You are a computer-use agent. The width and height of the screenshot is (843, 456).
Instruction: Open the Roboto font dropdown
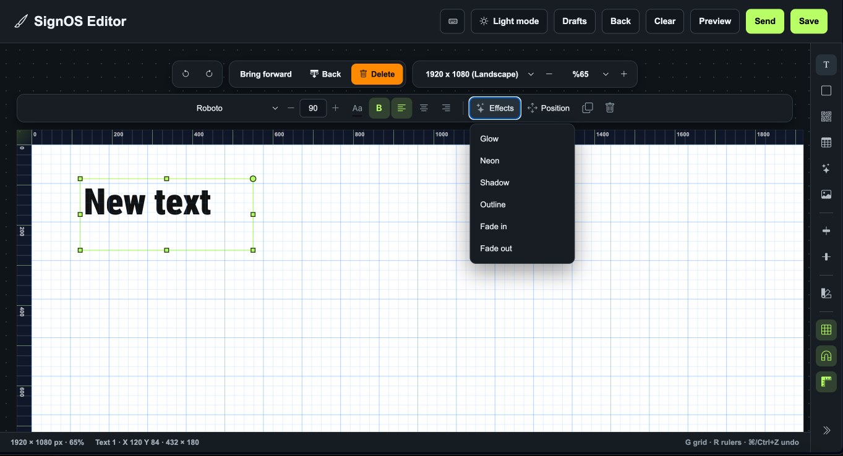point(237,108)
